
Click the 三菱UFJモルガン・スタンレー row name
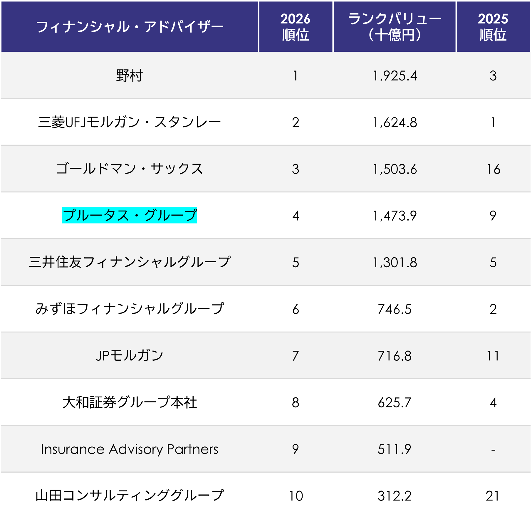pyautogui.click(x=130, y=122)
